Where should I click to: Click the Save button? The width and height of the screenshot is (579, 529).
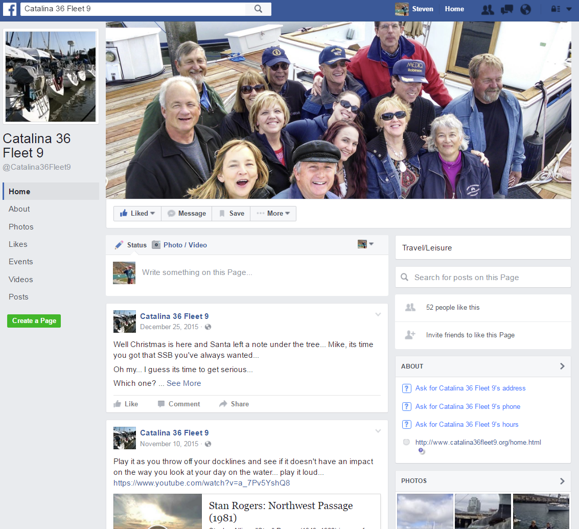pos(231,214)
